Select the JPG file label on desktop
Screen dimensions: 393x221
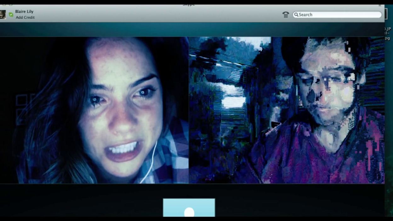(x=387, y=34)
